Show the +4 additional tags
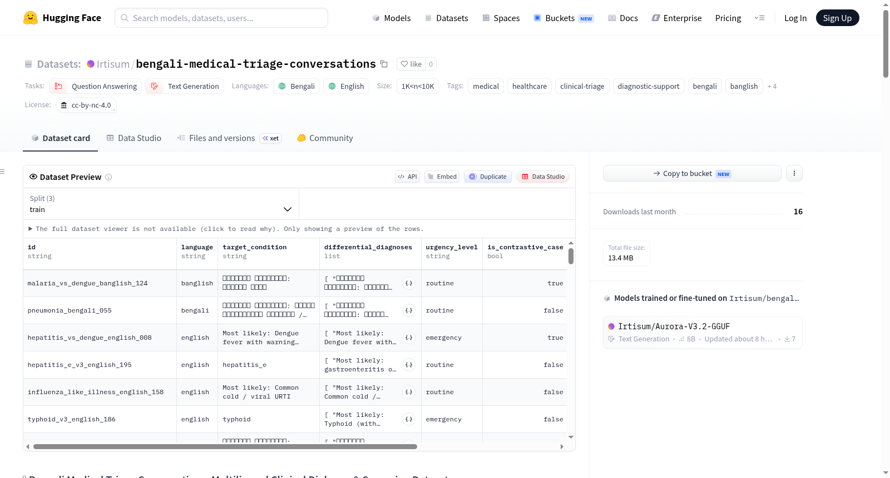 point(772,86)
